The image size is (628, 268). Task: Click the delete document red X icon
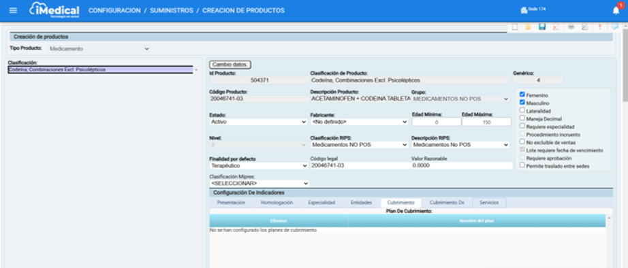click(556, 27)
